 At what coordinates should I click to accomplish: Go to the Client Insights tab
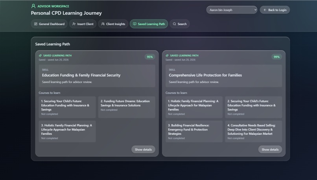coord(113,24)
